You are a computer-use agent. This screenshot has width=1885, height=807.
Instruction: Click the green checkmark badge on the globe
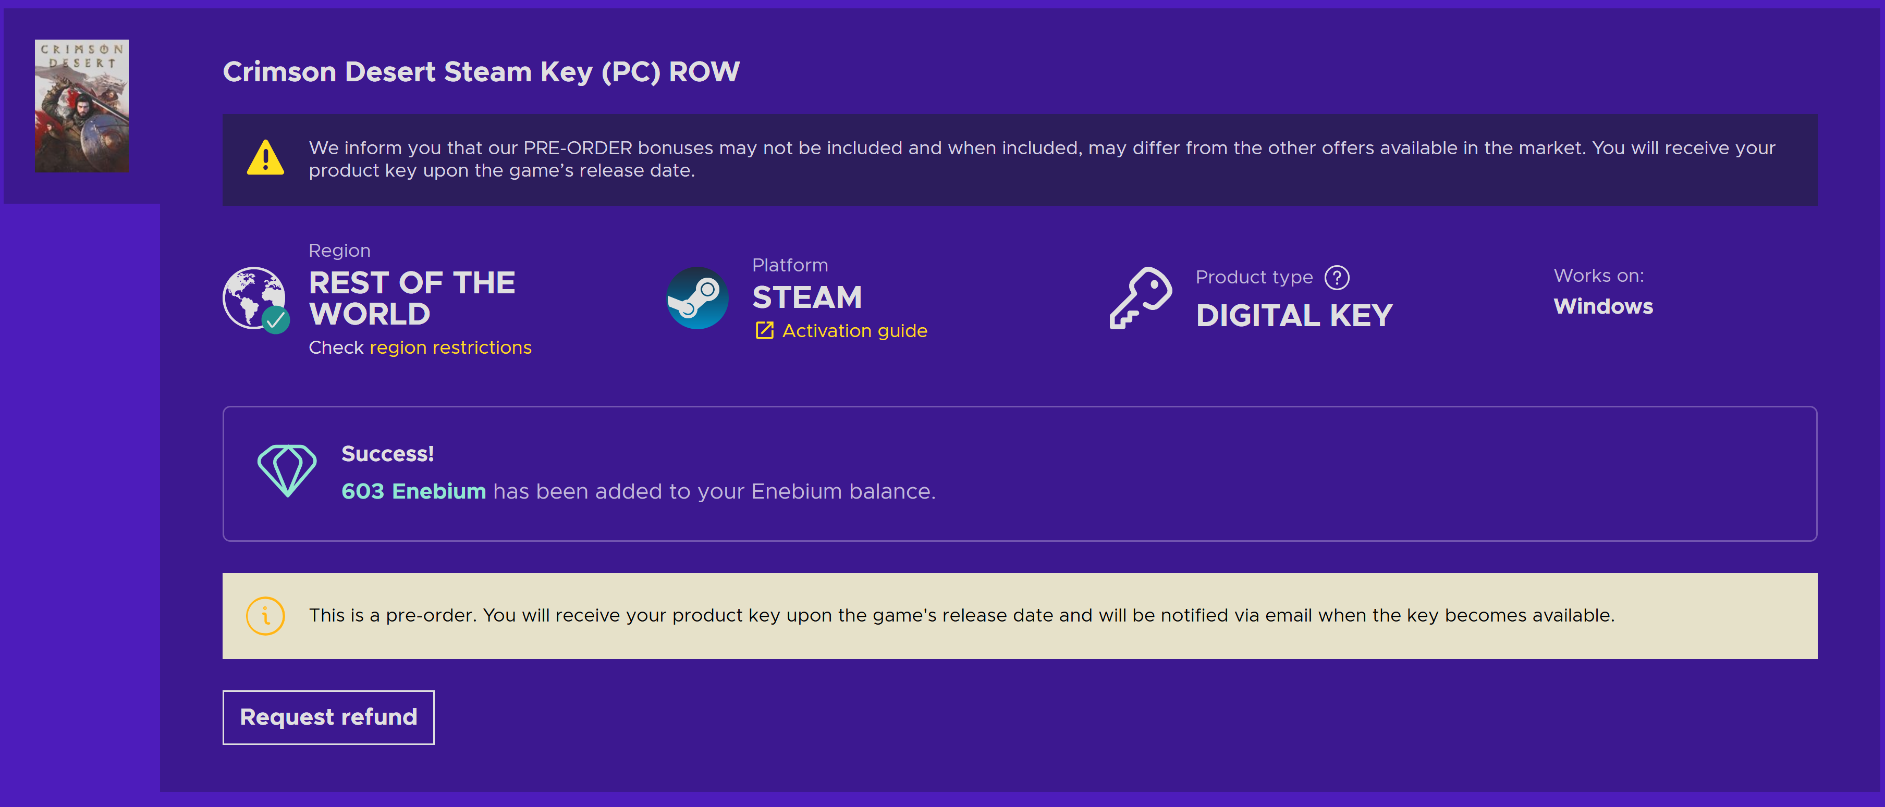tap(276, 320)
